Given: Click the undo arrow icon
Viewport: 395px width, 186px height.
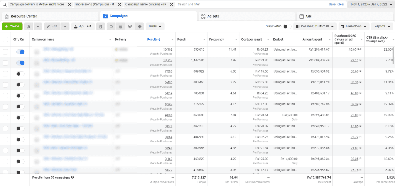Looking at the screenshot, I should [111, 26].
